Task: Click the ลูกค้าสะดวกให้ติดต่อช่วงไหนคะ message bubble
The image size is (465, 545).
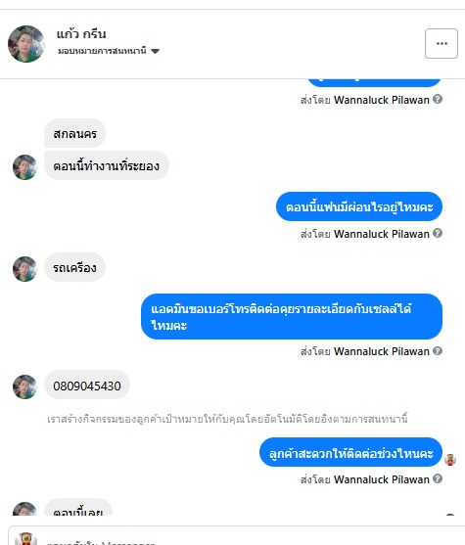Action: tap(350, 453)
